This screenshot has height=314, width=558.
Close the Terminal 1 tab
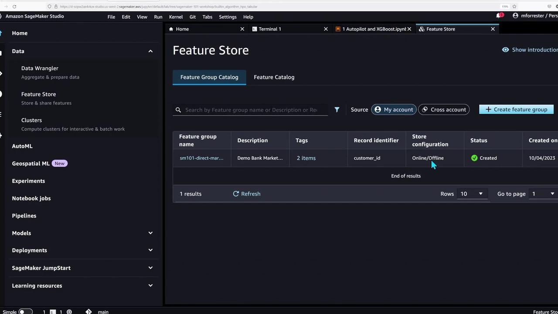pos(326,29)
